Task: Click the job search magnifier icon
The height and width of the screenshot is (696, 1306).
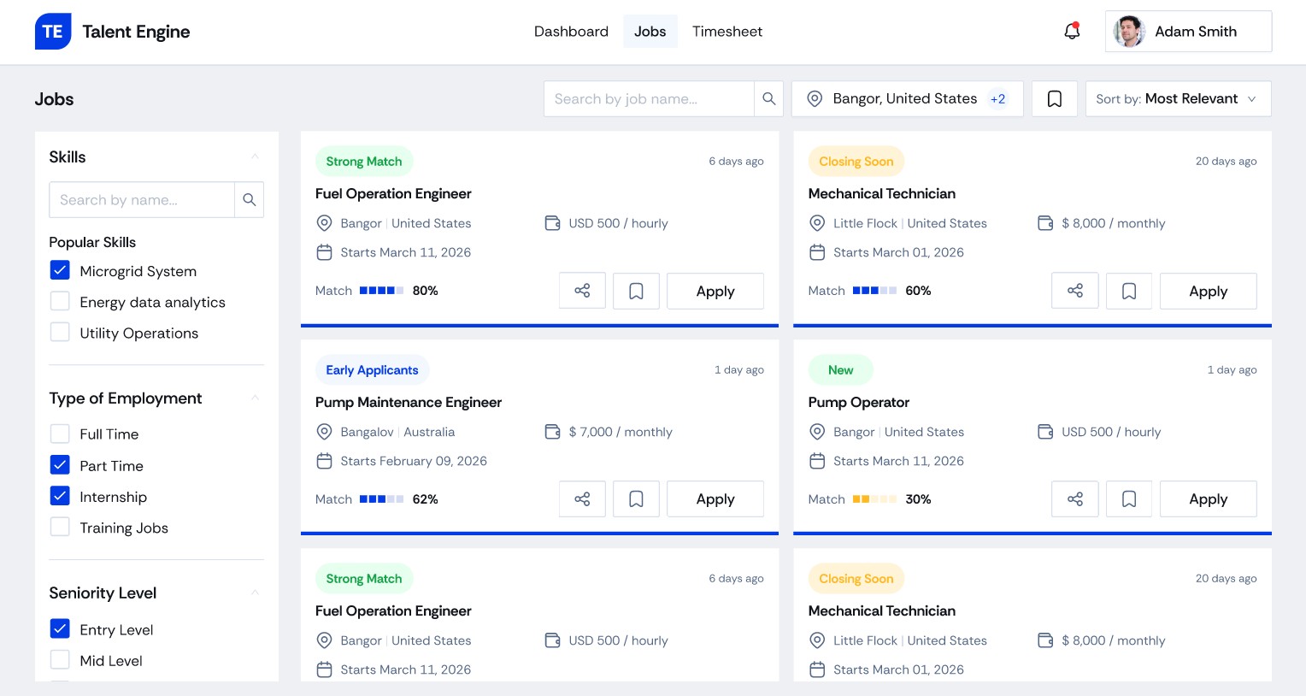Action: click(769, 99)
